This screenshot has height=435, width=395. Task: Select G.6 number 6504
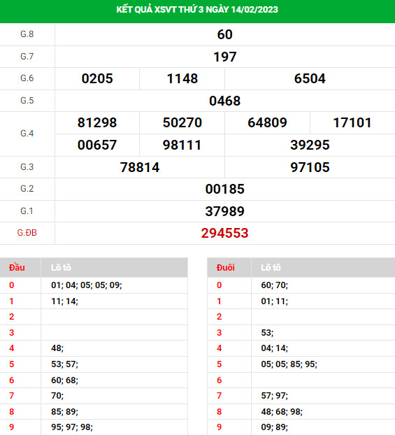(310, 78)
